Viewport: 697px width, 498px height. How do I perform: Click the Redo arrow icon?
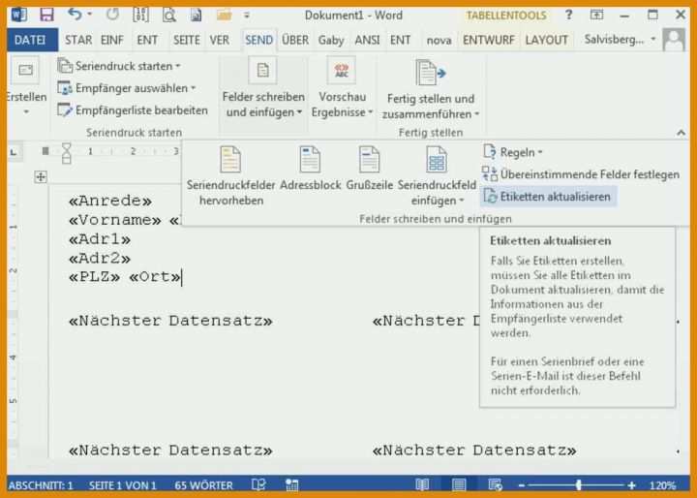click(113, 15)
